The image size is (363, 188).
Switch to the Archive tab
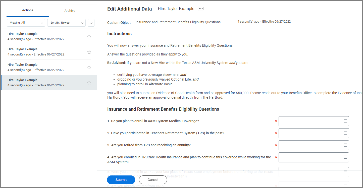[70, 11]
